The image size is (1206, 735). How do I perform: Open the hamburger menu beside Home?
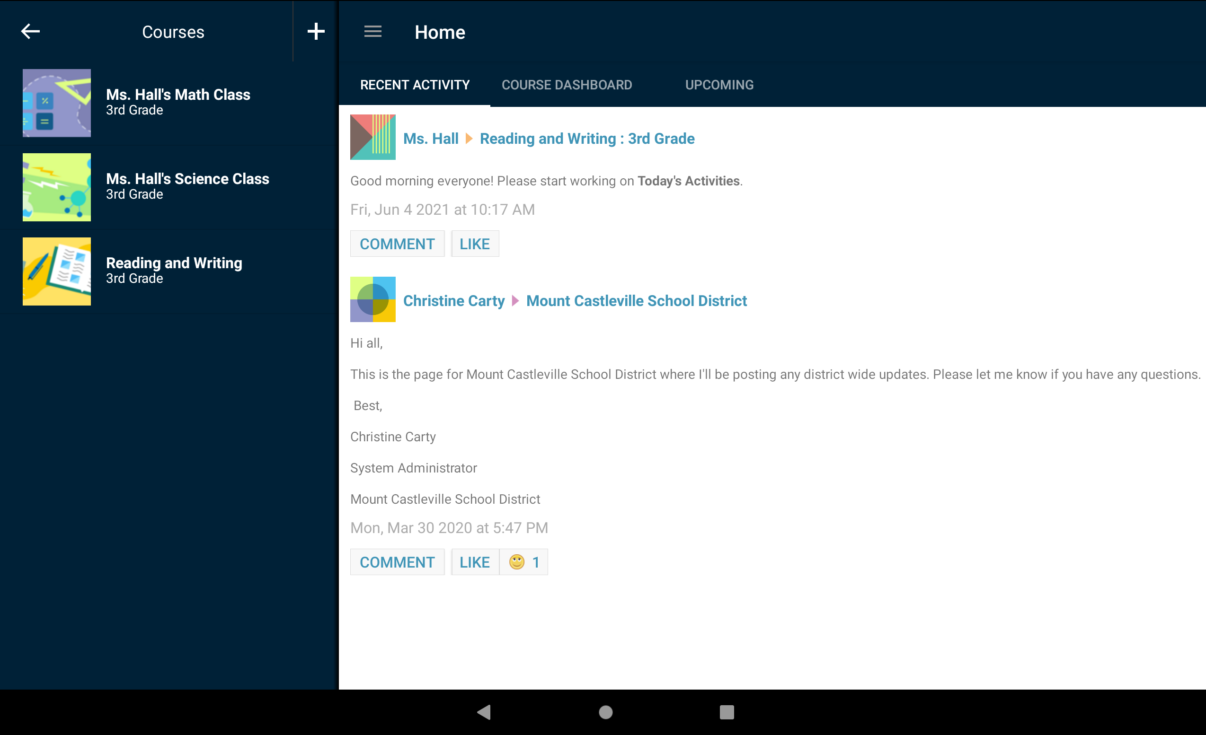(x=372, y=32)
